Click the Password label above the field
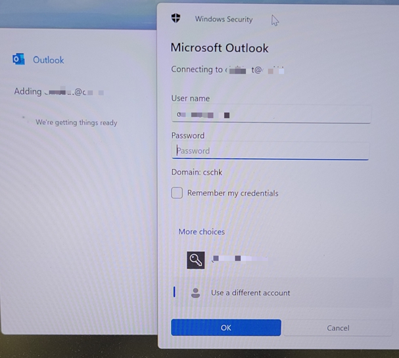399x358 pixels. [x=188, y=135]
